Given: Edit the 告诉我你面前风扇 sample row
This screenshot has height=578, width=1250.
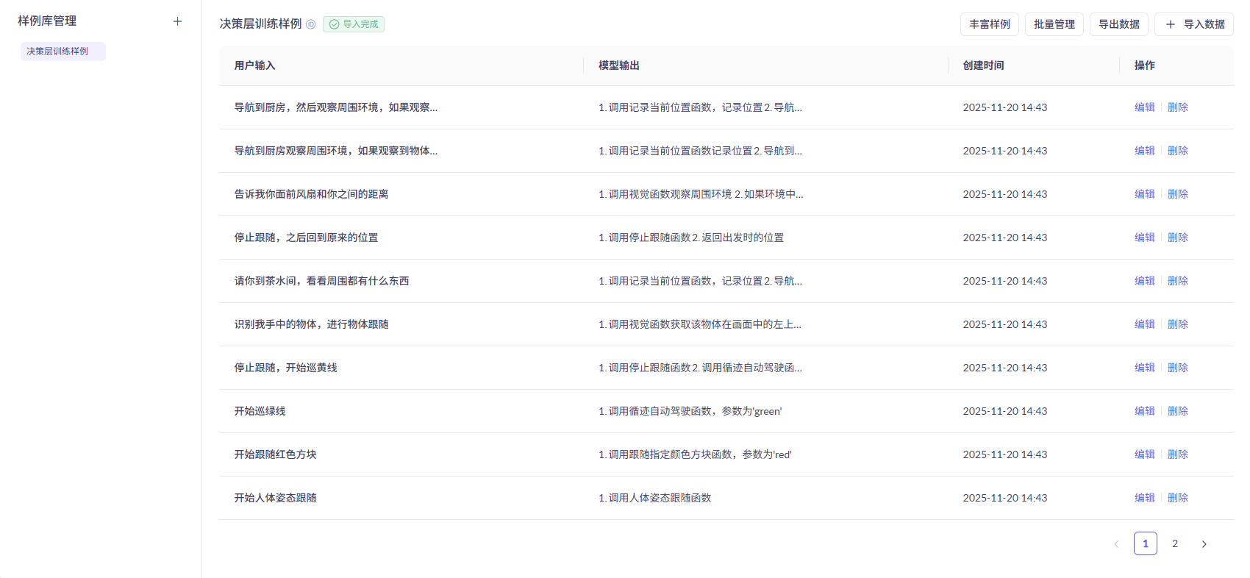Looking at the screenshot, I should pyautogui.click(x=1144, y=194).
